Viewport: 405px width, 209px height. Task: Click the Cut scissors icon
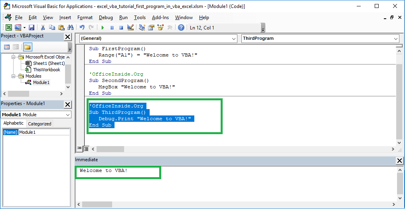[x=43, y=27]
